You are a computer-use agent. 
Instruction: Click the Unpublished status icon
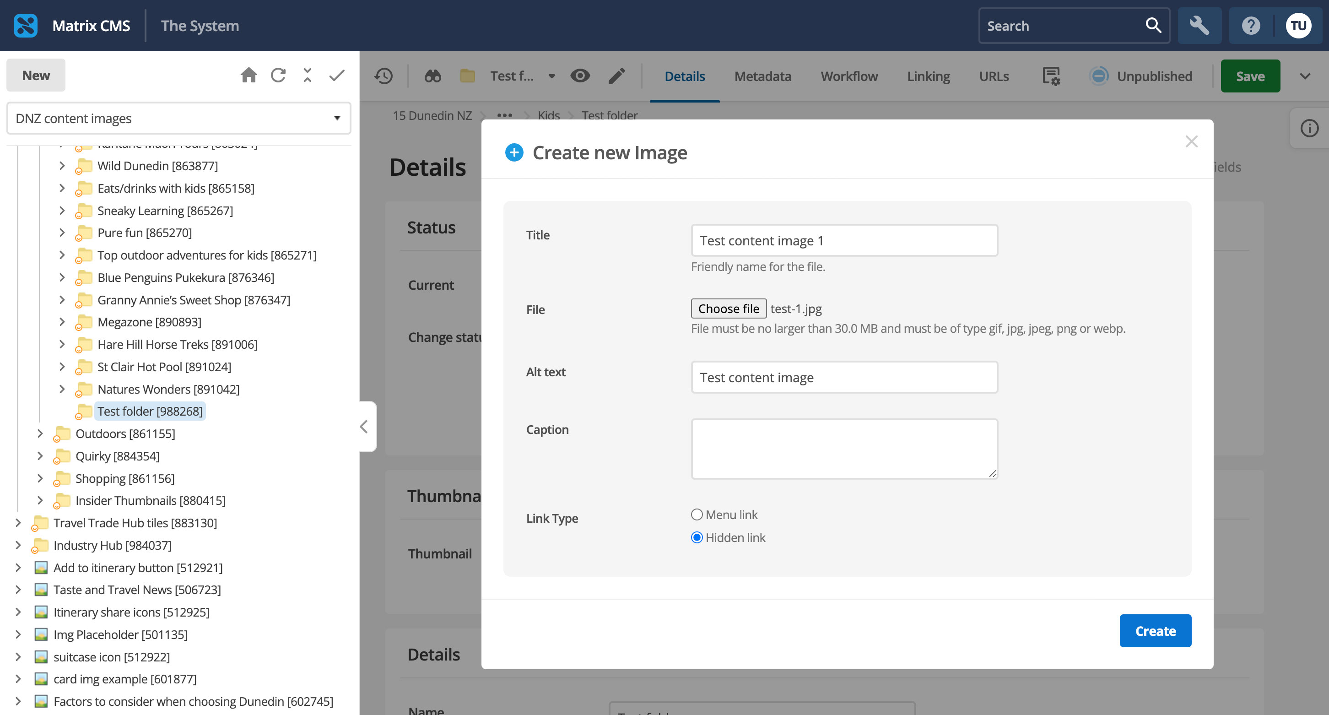point(1099,76)
